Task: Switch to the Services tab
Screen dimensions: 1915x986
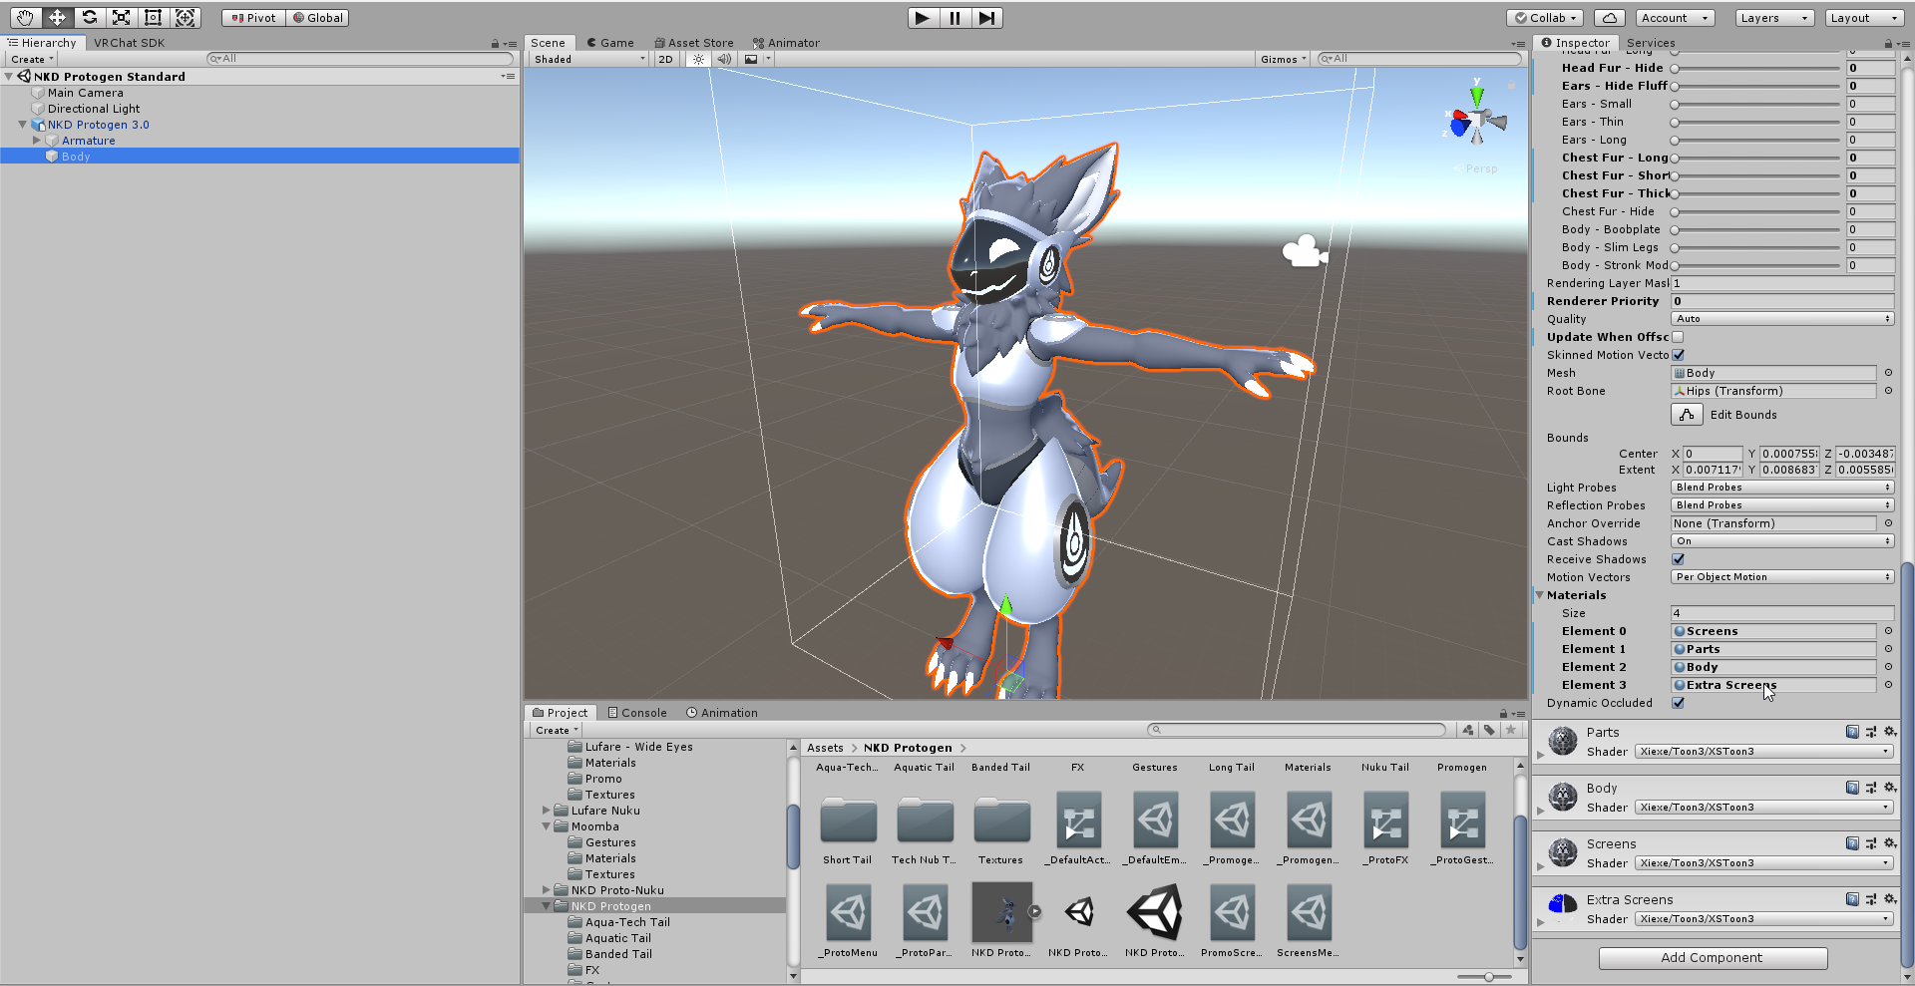Action: click(1651, 43)
